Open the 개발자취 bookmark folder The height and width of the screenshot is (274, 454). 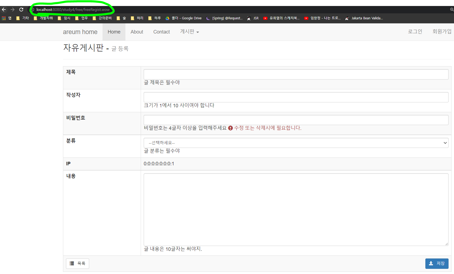pos(43,18)
